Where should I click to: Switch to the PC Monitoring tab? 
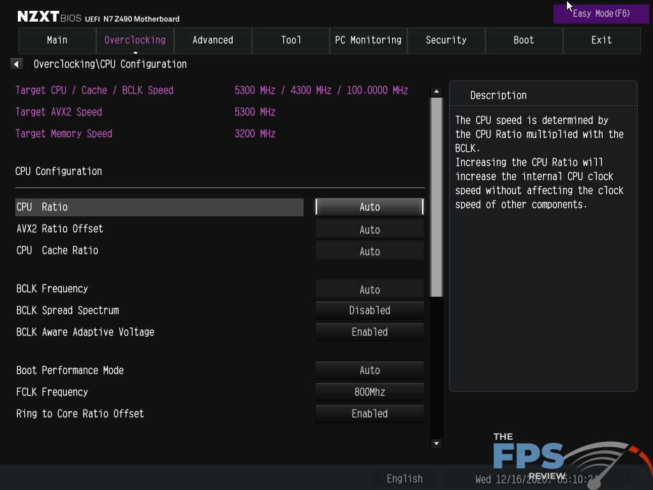click(368, 40)
